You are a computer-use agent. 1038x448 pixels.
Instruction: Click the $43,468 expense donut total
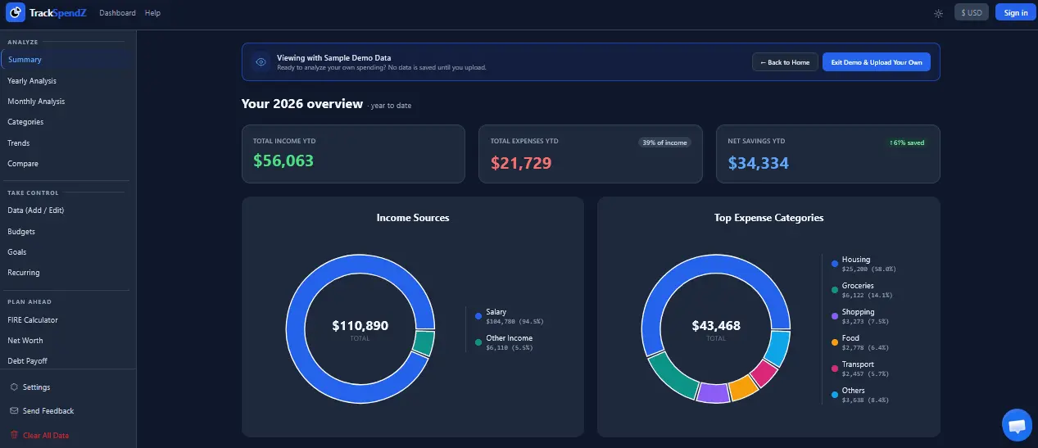pyautogui.click(x=716, y=326)
